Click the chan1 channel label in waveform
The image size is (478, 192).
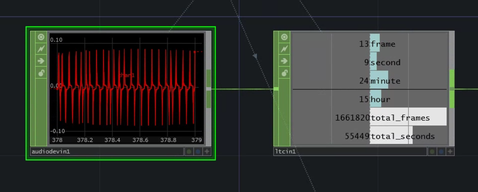click(x=127, y=75)
